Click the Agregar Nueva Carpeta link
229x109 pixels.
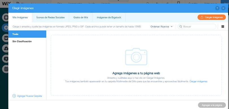pos(29,96)
